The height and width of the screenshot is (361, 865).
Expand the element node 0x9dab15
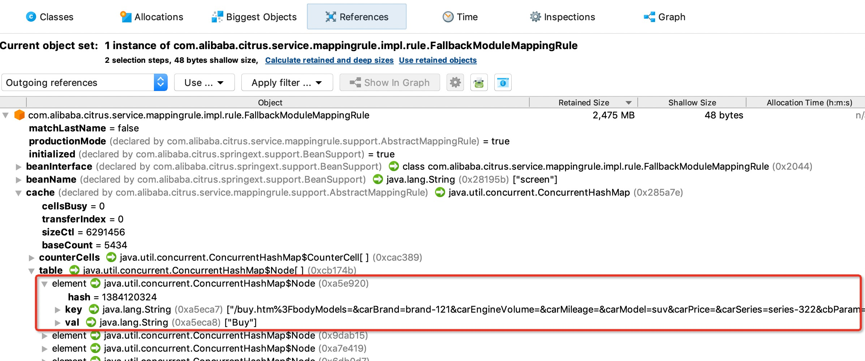coord(44,336)
